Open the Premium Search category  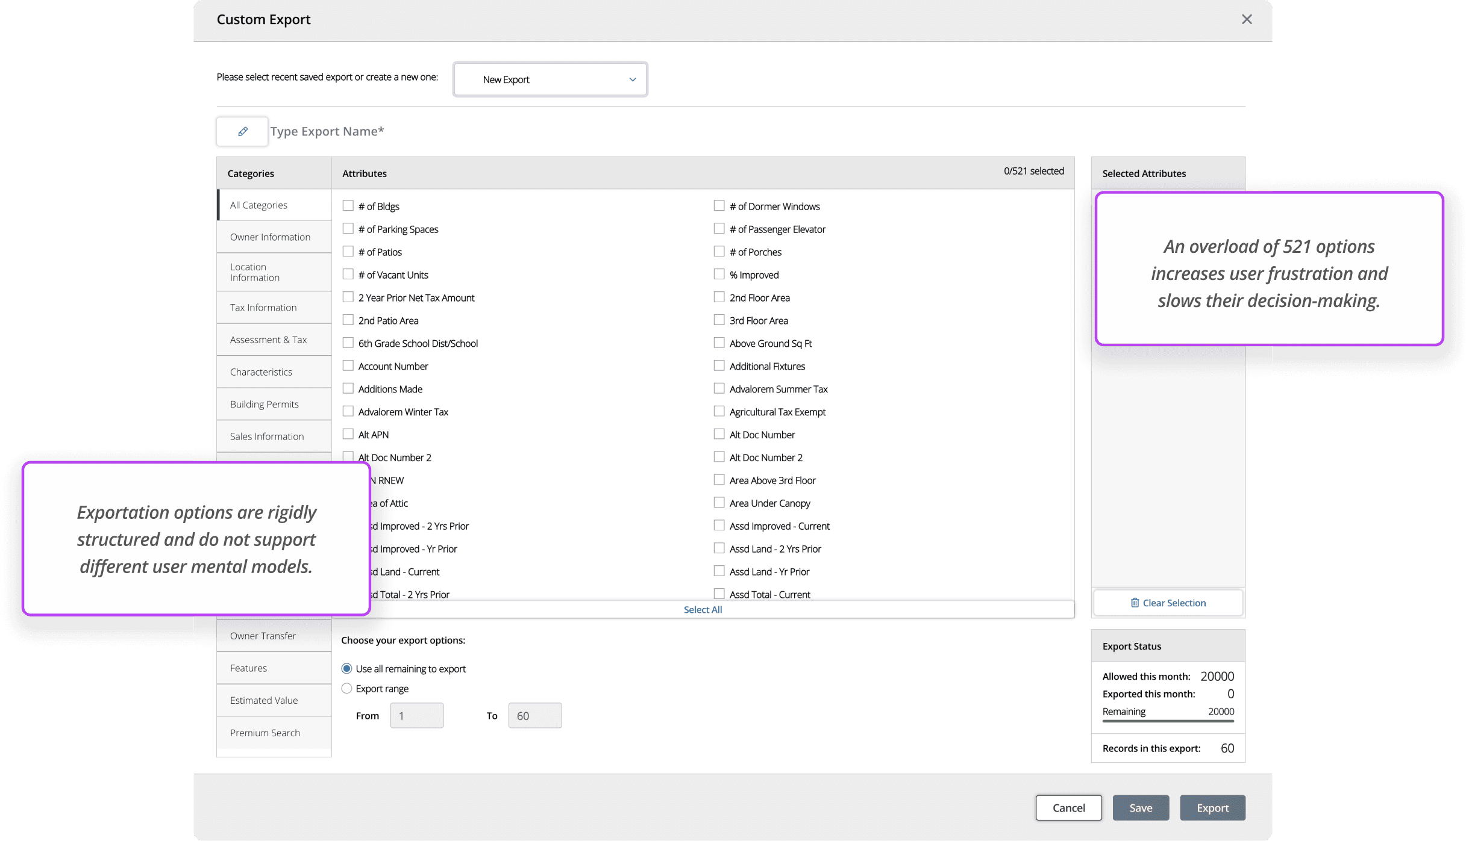[265, 733]
